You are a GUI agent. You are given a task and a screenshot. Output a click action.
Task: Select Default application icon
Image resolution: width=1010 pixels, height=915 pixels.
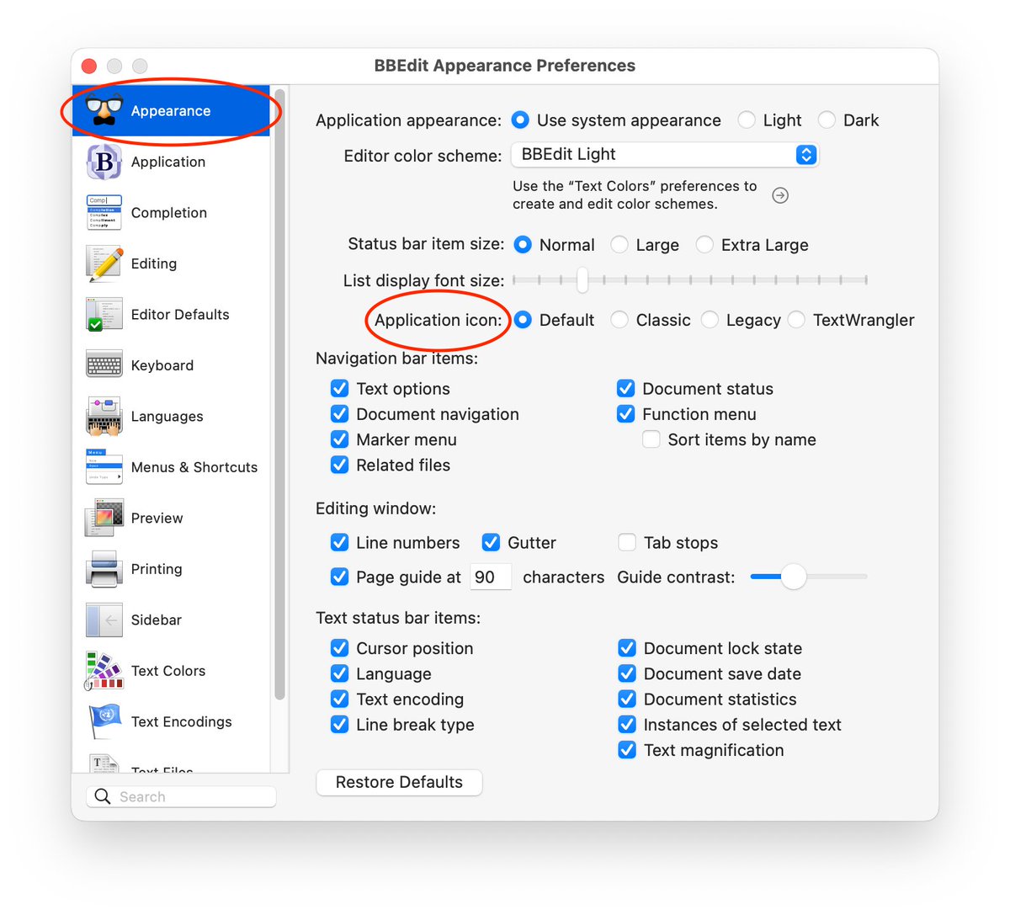(x=523, y=320)
